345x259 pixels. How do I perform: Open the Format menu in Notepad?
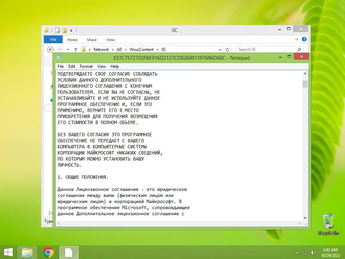click(x=86, y=66)
